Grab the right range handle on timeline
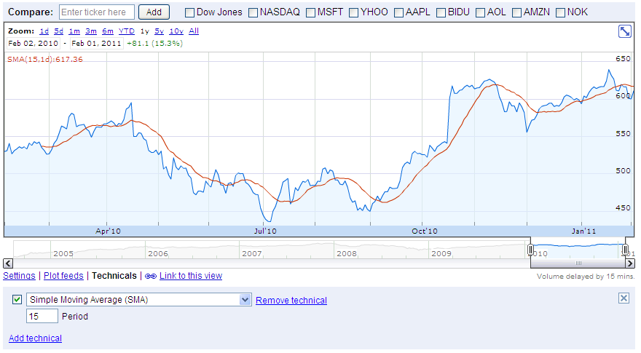This screenshot has width=641, height=353. click(x=625, y=250)
